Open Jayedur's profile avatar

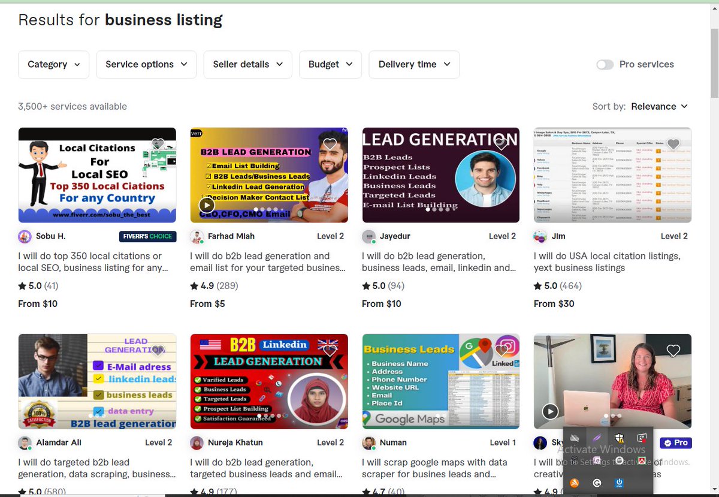368,236
